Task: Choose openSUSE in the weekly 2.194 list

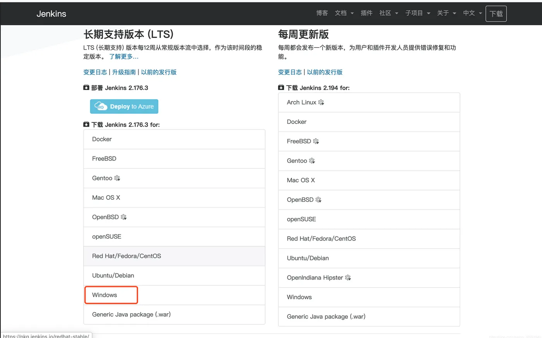Action: coord(369,219)
